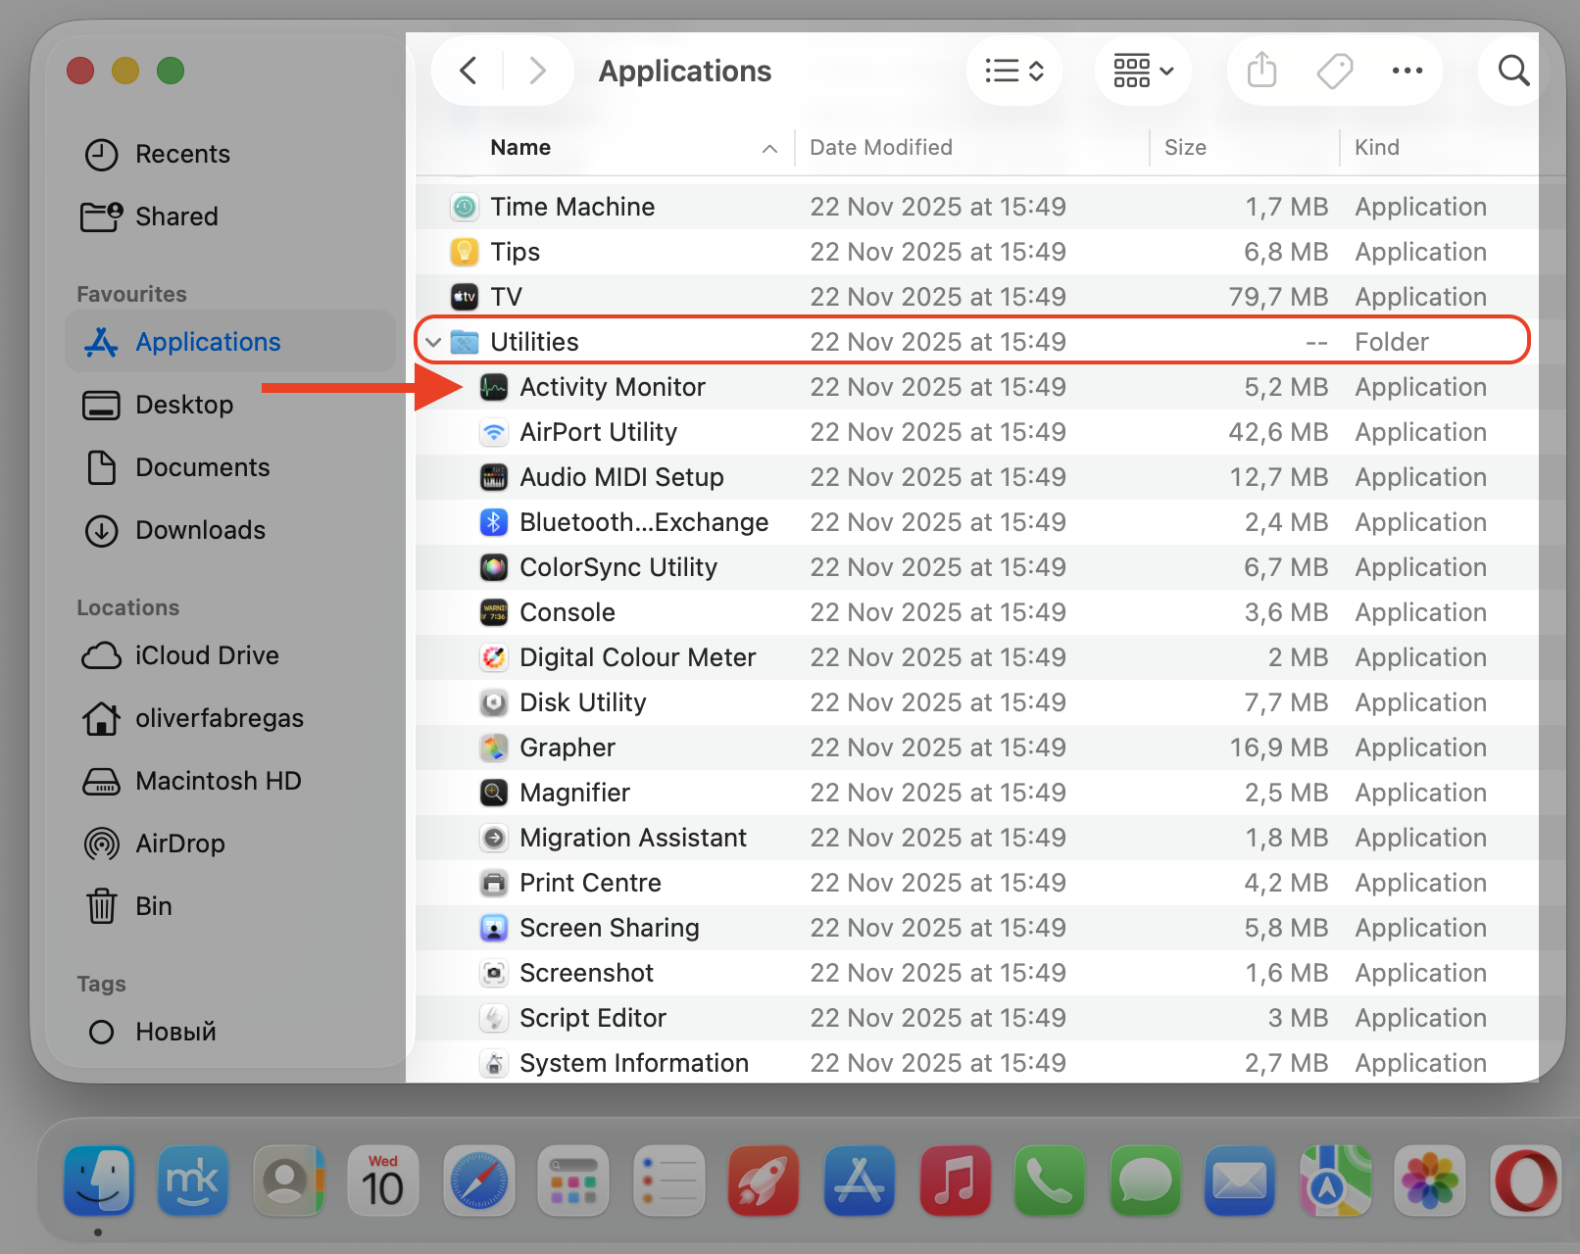Select Print Centre app icon

coord(494,883)
